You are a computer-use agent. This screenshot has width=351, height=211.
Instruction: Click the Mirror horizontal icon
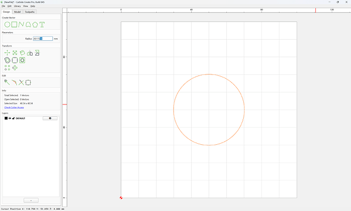pyautogui.click(x=30, y=53)
